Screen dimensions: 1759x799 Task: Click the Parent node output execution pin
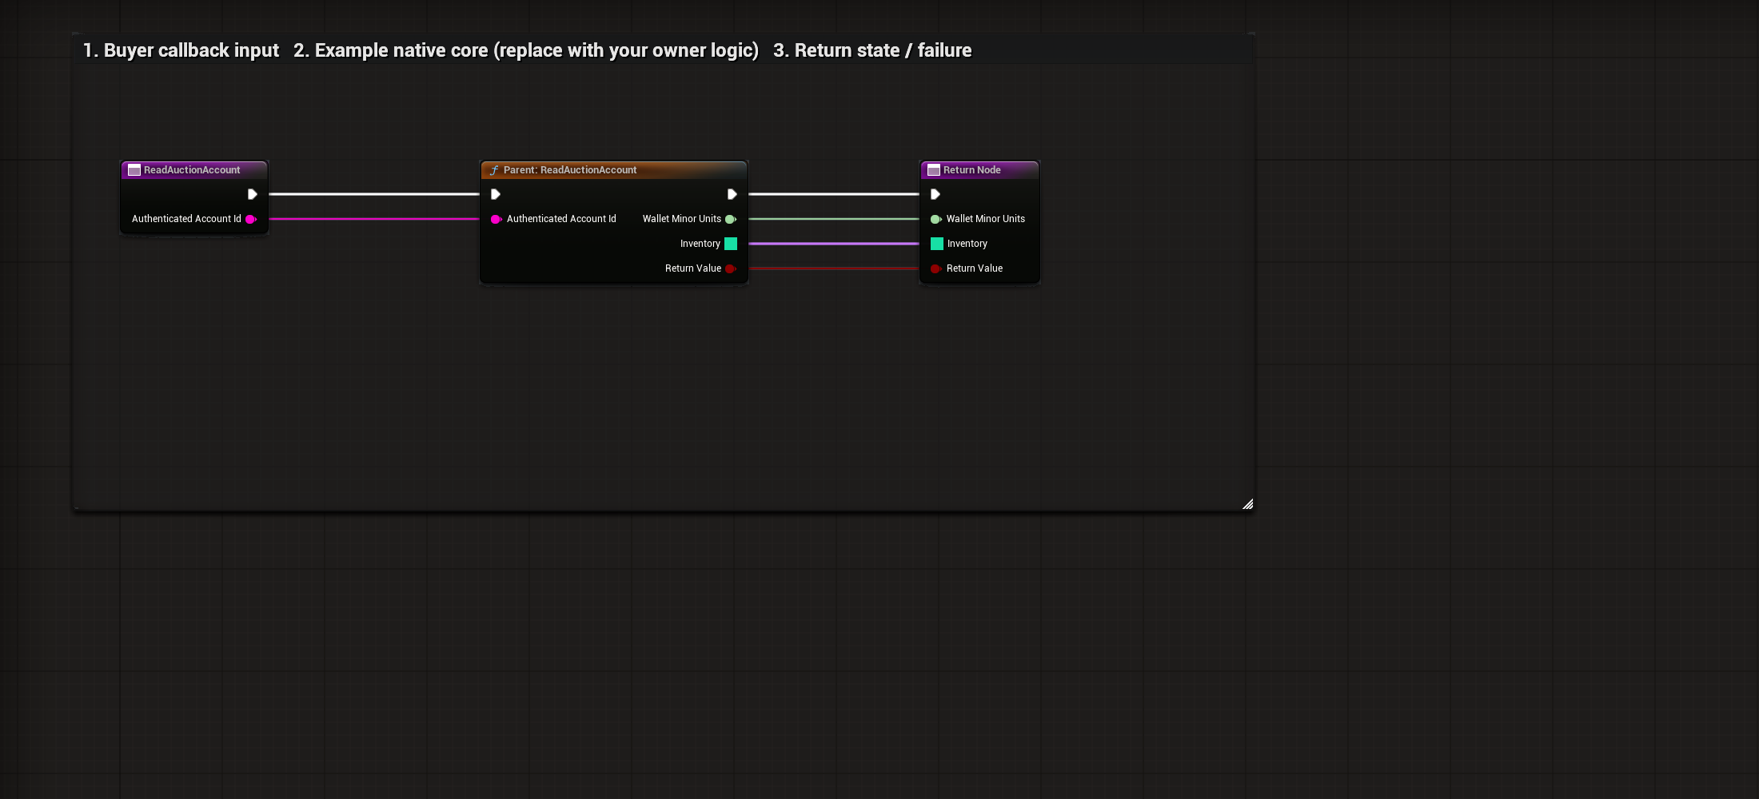click(732, 194)
